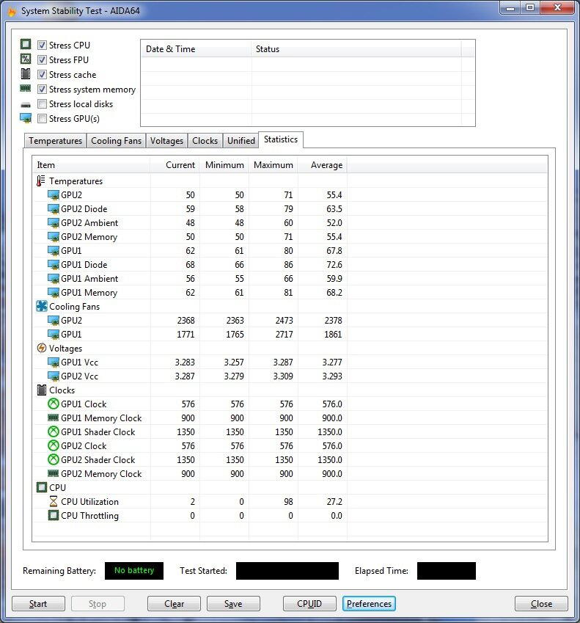Click the 3.309 maximum GPU2 Vcc value

point(283,376)
